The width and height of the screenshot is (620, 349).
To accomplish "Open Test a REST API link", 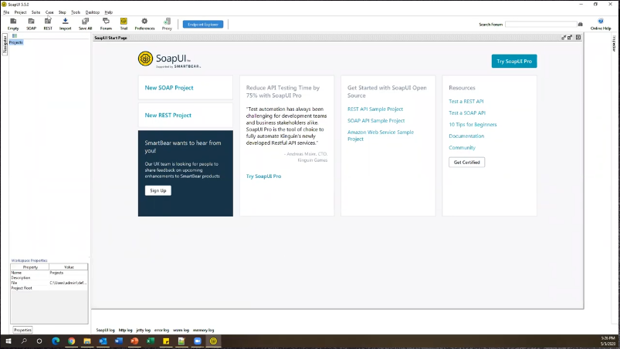I will (x=466, y=102).
